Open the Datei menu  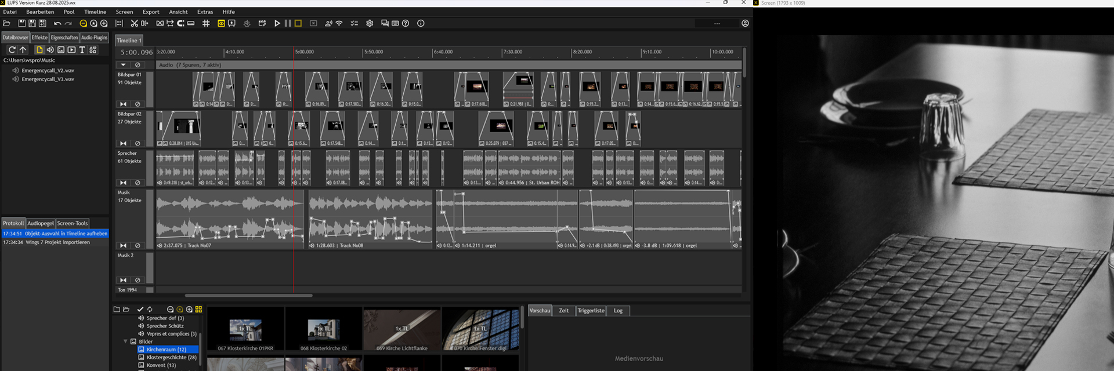[10, 12]
